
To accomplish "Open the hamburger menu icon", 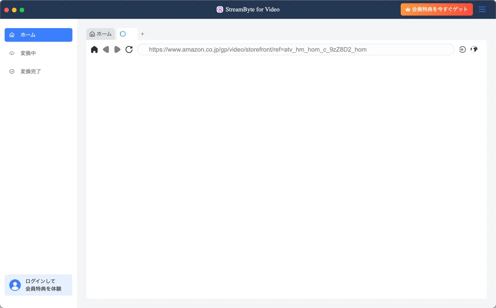I will [x=482, y=9].
